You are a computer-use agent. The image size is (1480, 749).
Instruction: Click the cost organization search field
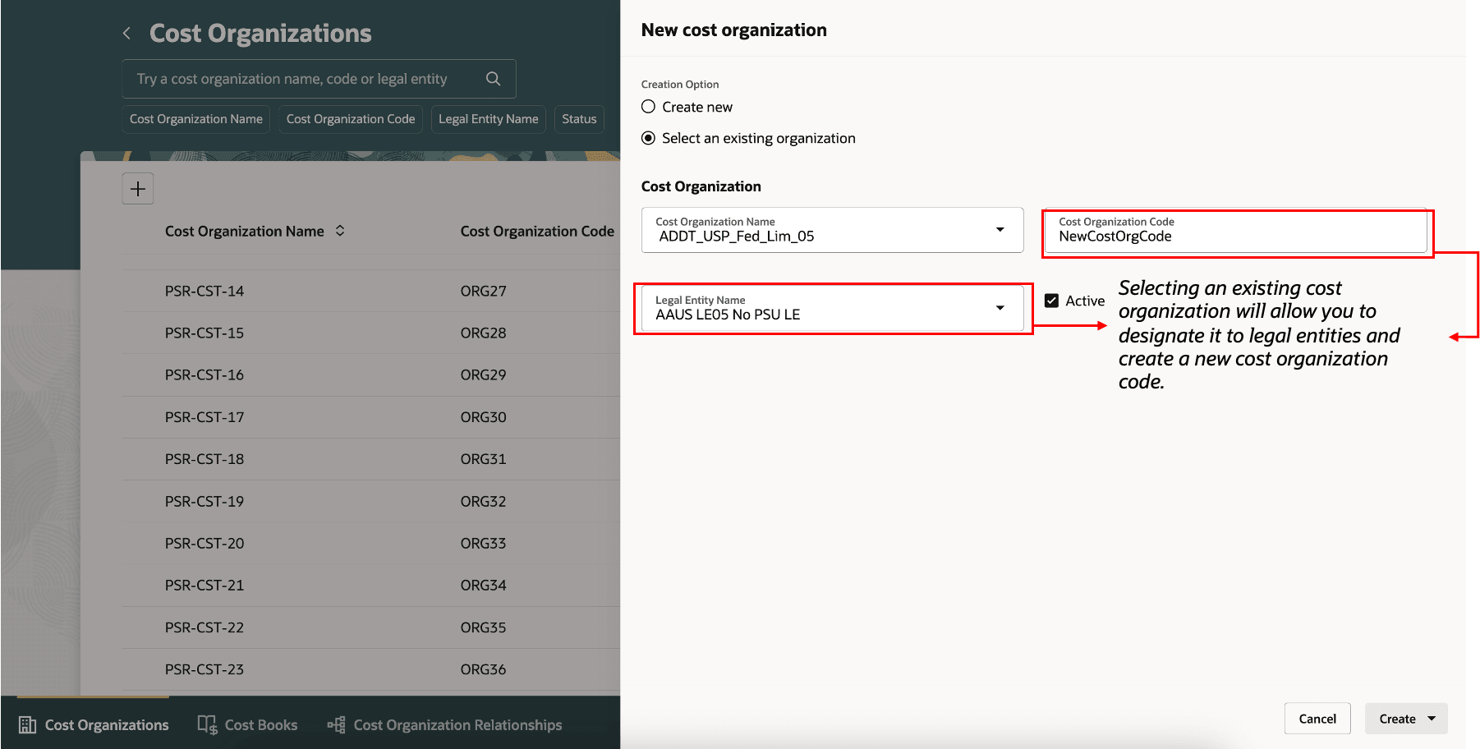[304, 78]
